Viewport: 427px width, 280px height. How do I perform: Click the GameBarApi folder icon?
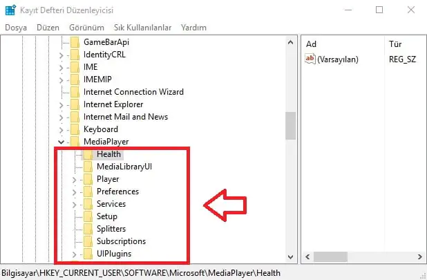click(x=75, y=42)
